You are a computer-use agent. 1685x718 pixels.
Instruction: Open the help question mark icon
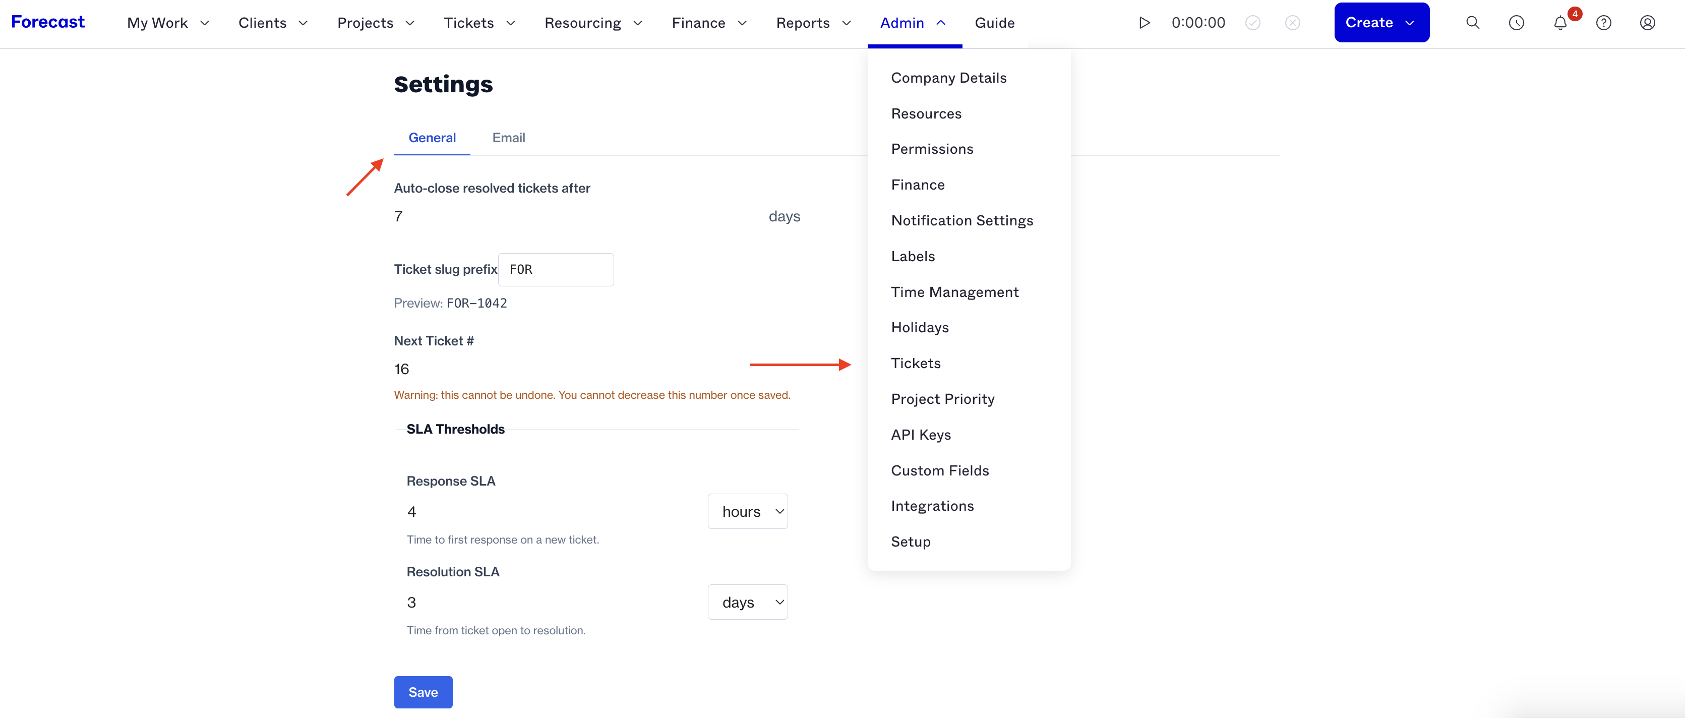coord(1603,23)
